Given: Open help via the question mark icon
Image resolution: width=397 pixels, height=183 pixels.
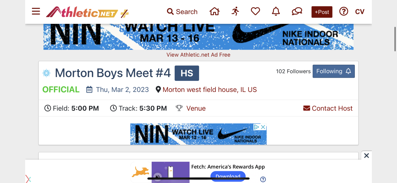Looking at the screenshot, I should tap(344, 12).
